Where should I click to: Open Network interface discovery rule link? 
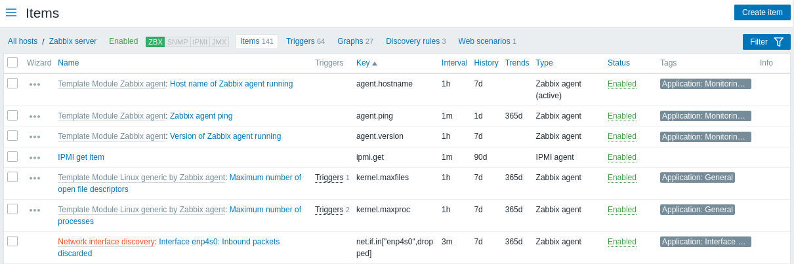tap(106, 242)
